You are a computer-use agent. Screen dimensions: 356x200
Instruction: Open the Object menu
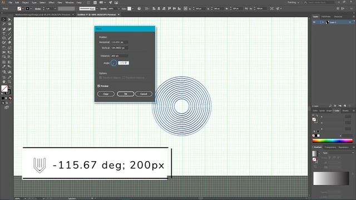pyautogui.click(x=25, y=2)
